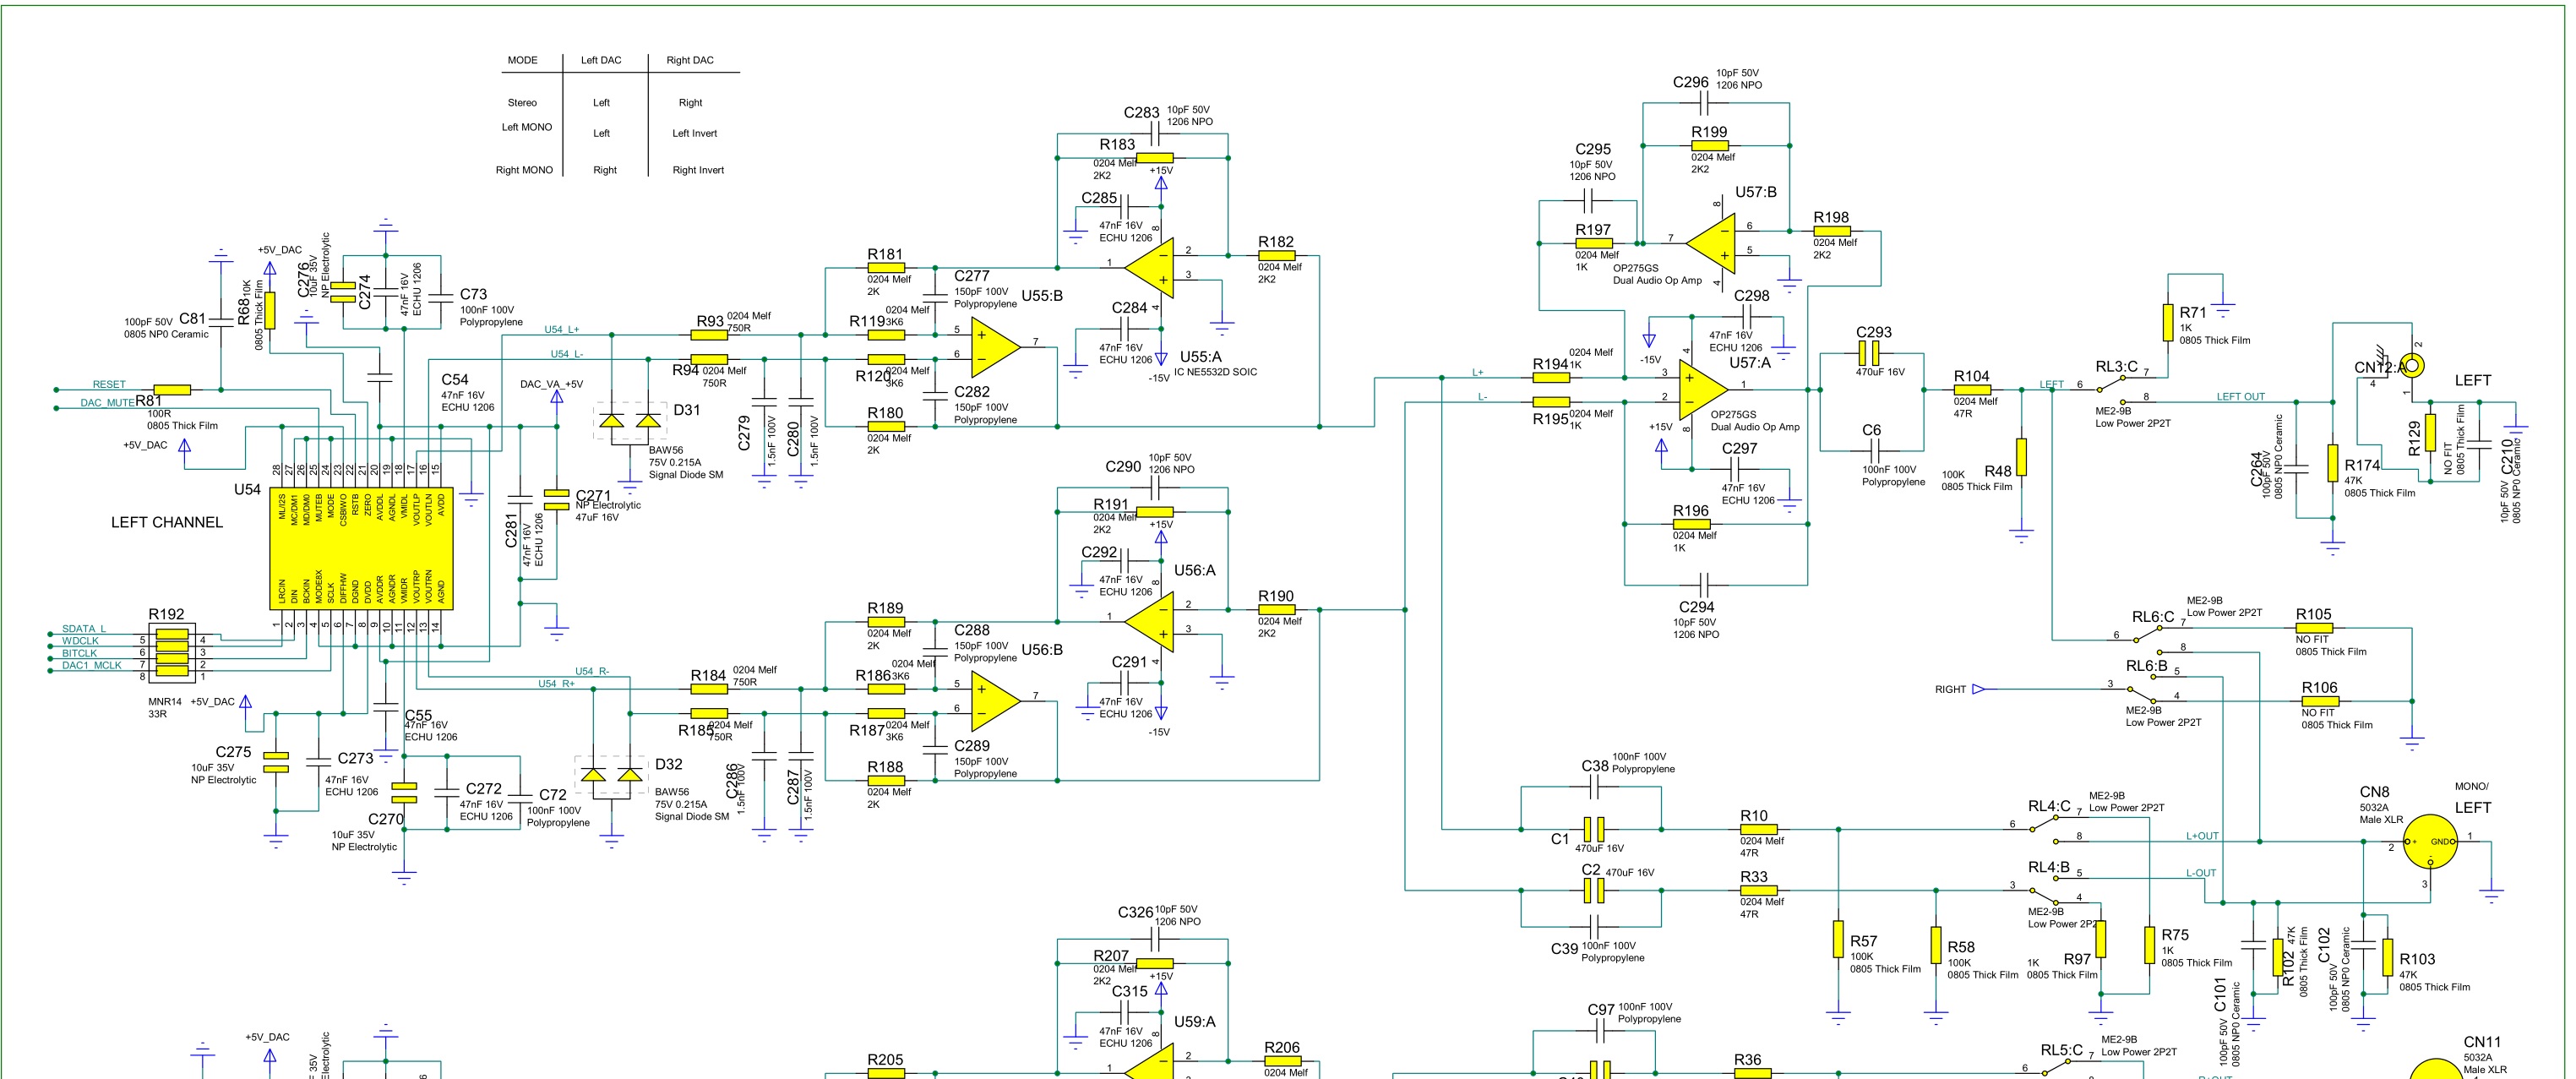Viewport: 2576px width, 1079px height.
Task: Select resistor R190 at U56:A output
Action: [1277, 610]
